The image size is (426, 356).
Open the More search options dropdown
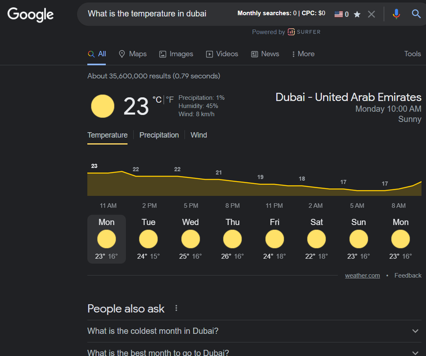pos(303,54)
